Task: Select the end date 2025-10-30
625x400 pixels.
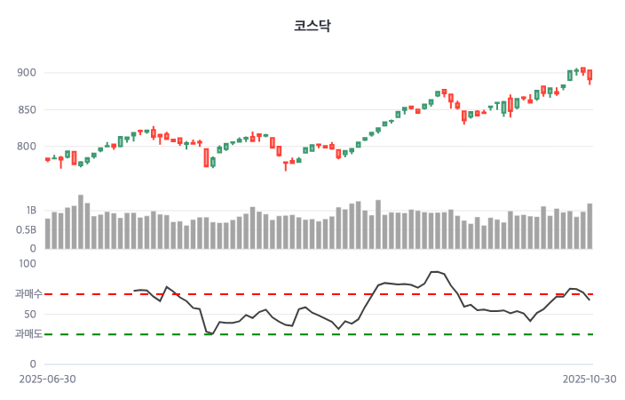Action: [589, 379]
